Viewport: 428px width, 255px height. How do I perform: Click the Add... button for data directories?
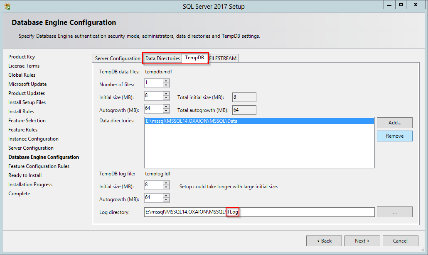pyautogui.click(x=395, y=123)
